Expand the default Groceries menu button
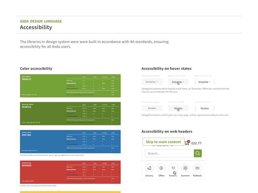The image size is (258, 193). [152, 82]
